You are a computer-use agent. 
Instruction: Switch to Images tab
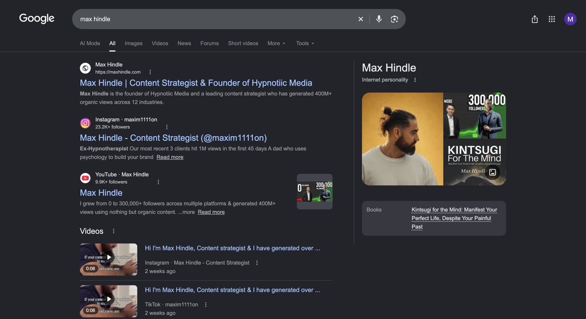coord(133,43)
